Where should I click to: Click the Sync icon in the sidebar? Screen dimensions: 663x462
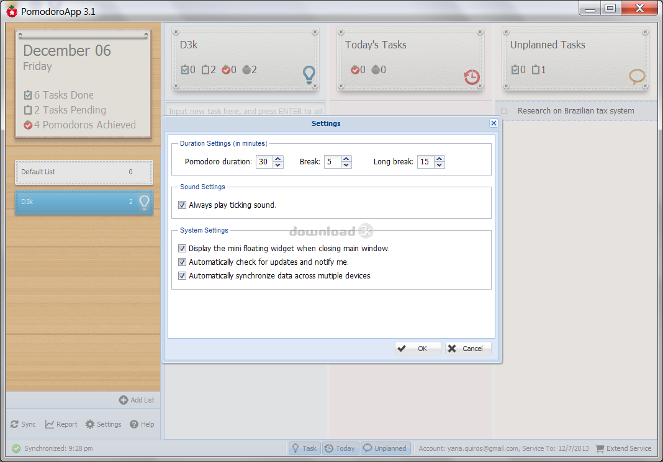(x=14, y=424)
